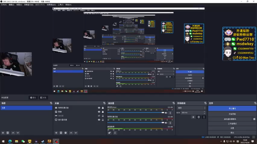
Task: Open the 帮助(H) menu
Action: click(x=68, y=5)
